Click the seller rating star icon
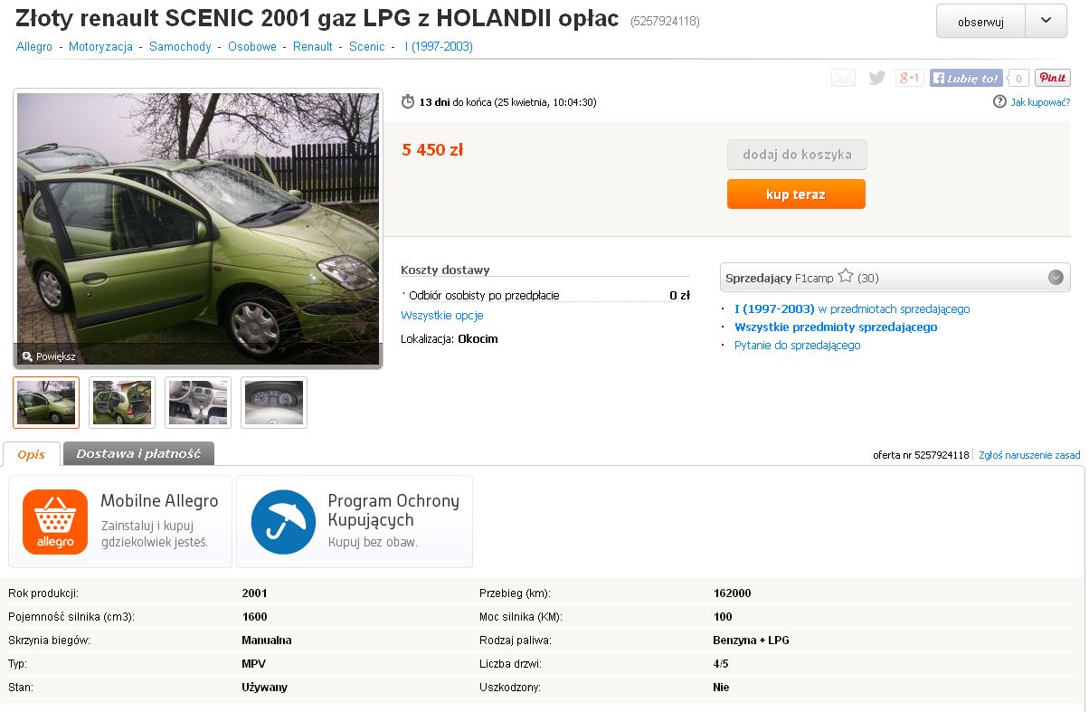 pos(846,277)
